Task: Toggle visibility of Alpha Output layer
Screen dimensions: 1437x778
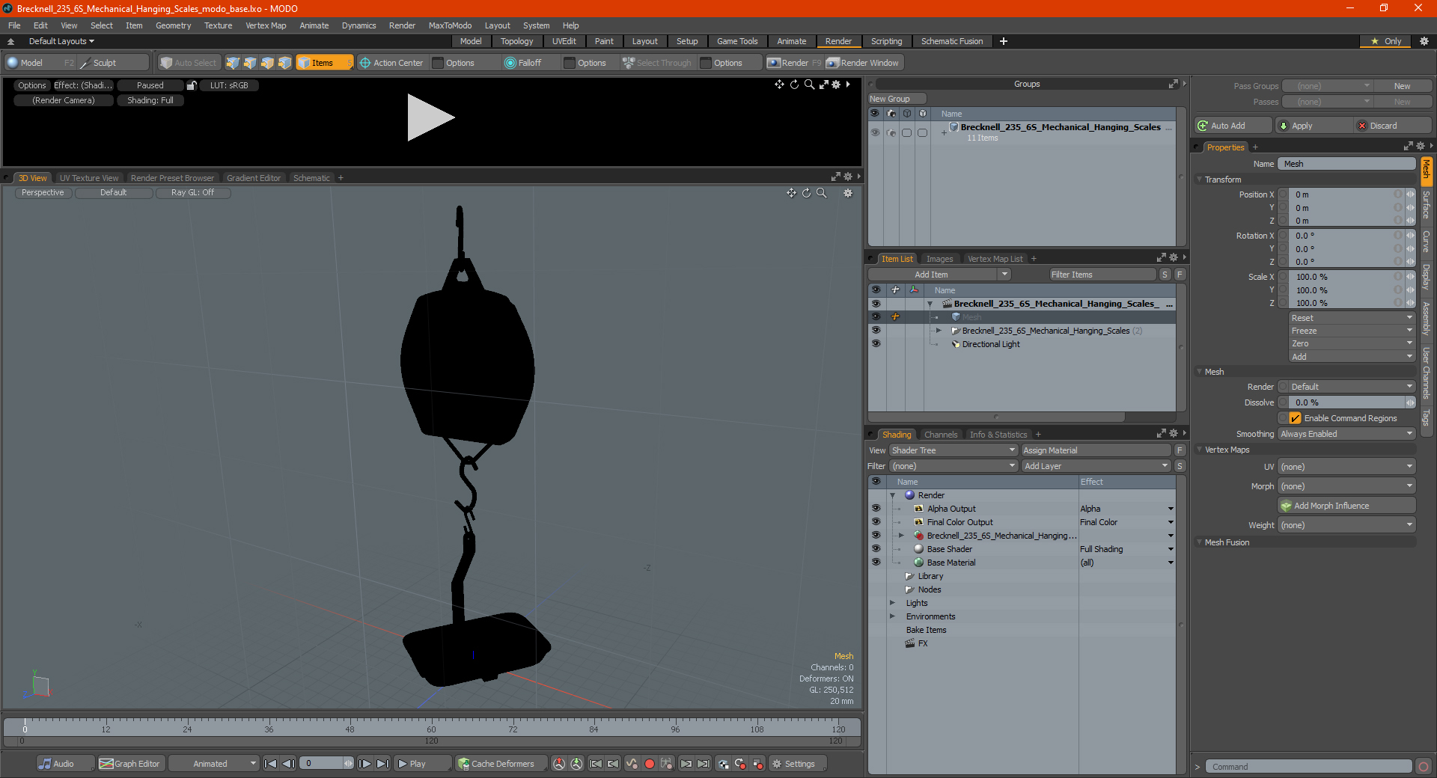Action: pyautogui.click(x=876, y=509)
